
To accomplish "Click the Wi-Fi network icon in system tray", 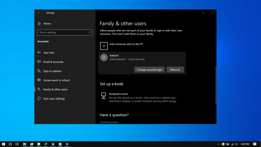I will click(x=233, y=144).
